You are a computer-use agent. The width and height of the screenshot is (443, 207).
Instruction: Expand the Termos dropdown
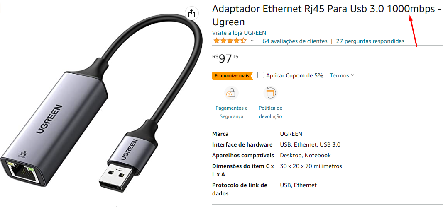click(x=342, y=75)
